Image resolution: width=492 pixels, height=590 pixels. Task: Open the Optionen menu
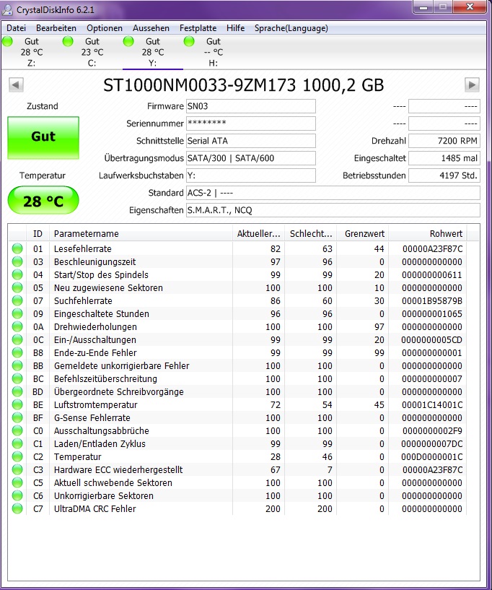click(x=105, y=28)
